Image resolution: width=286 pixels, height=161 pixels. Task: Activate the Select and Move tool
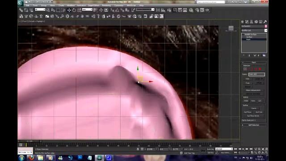pyautogui.click(x=69, y=10)
